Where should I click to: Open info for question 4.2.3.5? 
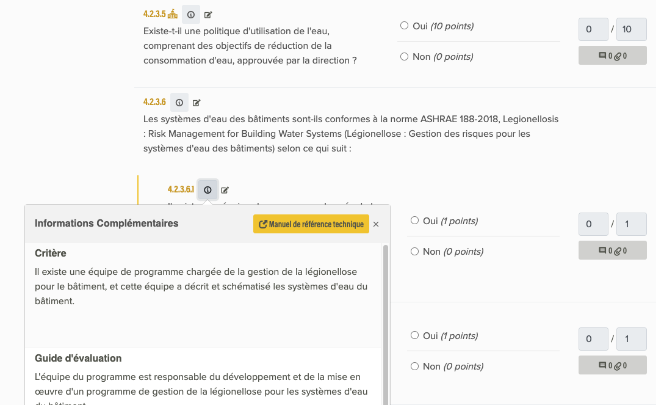[190, 15]
